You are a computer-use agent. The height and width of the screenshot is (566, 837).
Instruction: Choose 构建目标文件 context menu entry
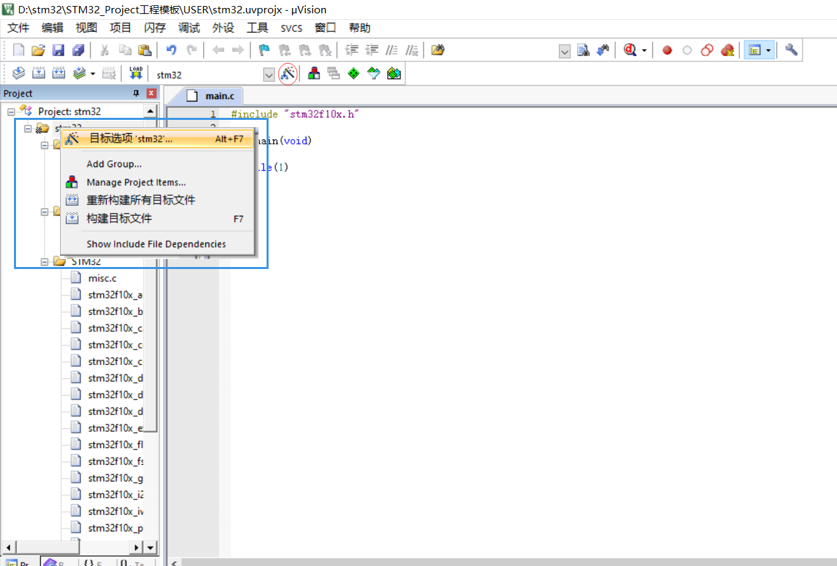(x=157, y=218)
